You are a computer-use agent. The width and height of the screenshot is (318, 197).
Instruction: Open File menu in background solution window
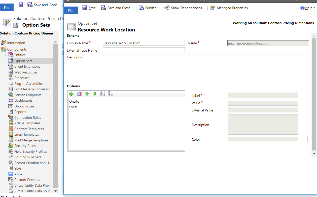[x=7, y=8]
